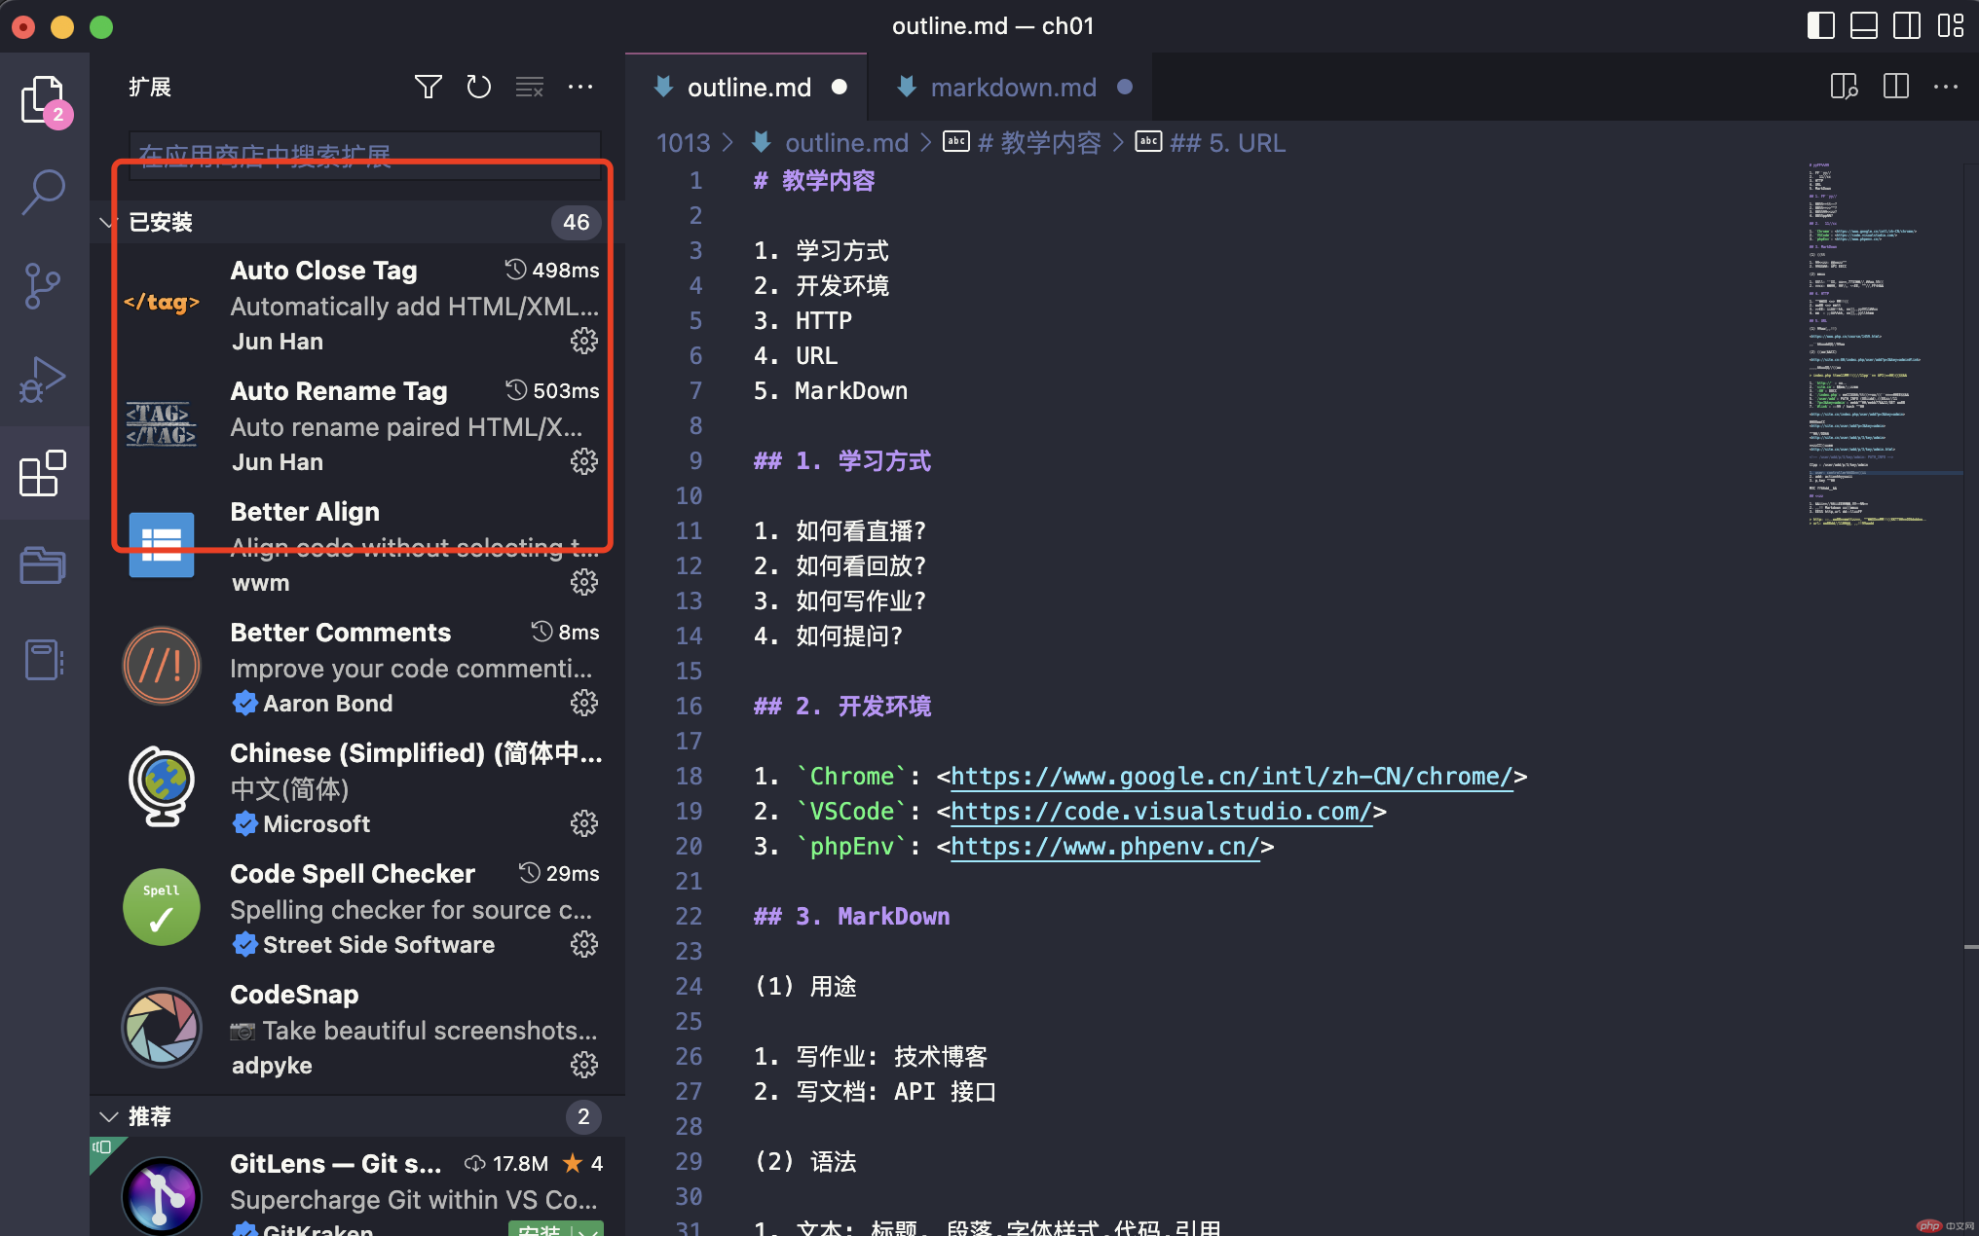Toggle secondary sidebar visibility
This screenshot has height=1236, width=1979.
tap(1907, 25)
